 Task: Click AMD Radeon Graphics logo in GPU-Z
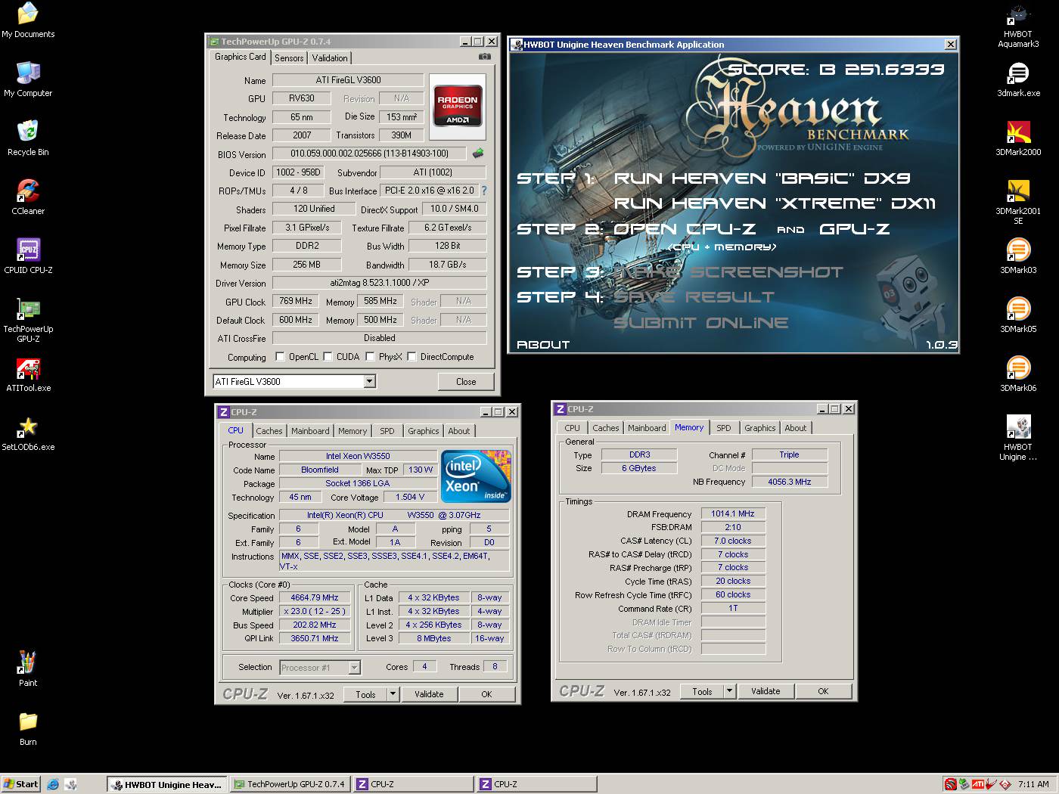(x=458, y=106)
